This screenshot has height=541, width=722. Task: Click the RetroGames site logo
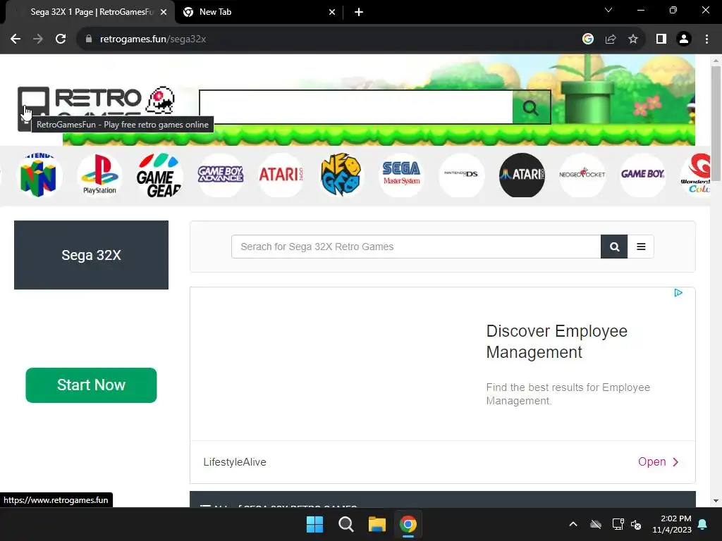[96, 107]
